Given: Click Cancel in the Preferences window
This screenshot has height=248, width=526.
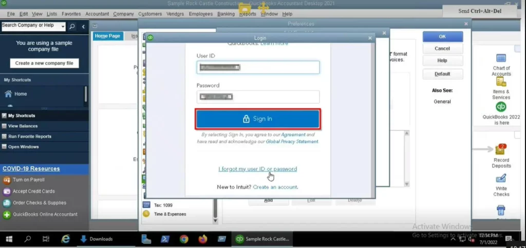Looking at the screenshot, I should pos(442,49).
